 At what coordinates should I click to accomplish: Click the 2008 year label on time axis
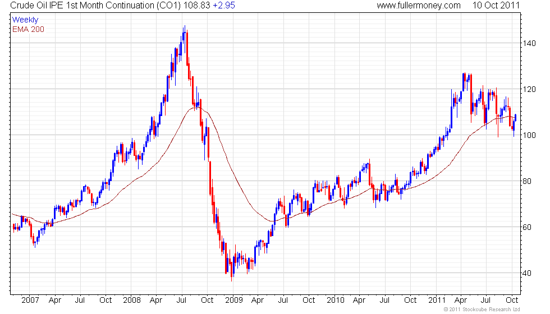132,300
